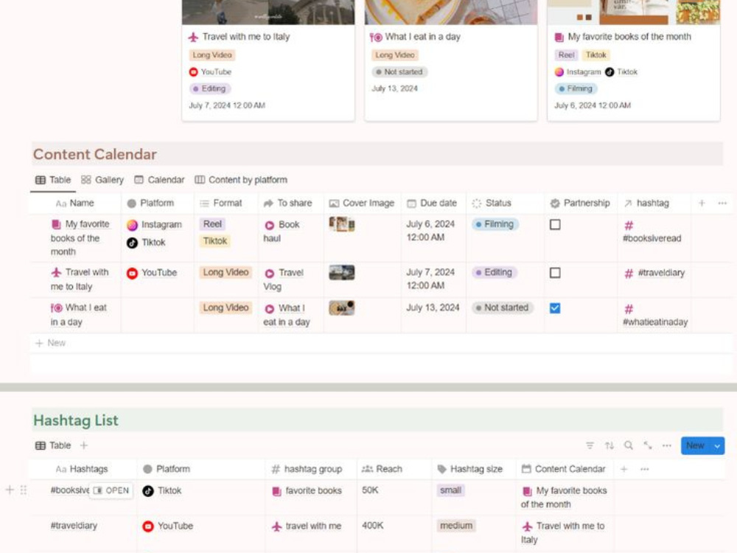This screenshot has width=737, height=553.
Task: Click the Travel Vlog play icon
Action: (269, 274)
